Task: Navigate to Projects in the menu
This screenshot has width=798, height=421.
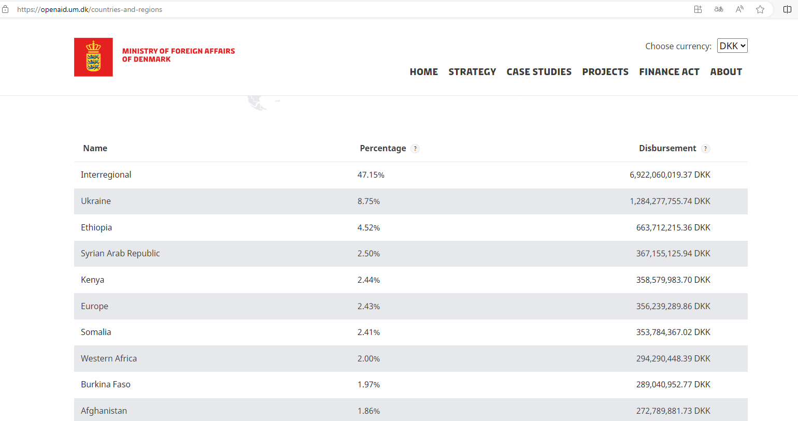Action: coord(605,72)
